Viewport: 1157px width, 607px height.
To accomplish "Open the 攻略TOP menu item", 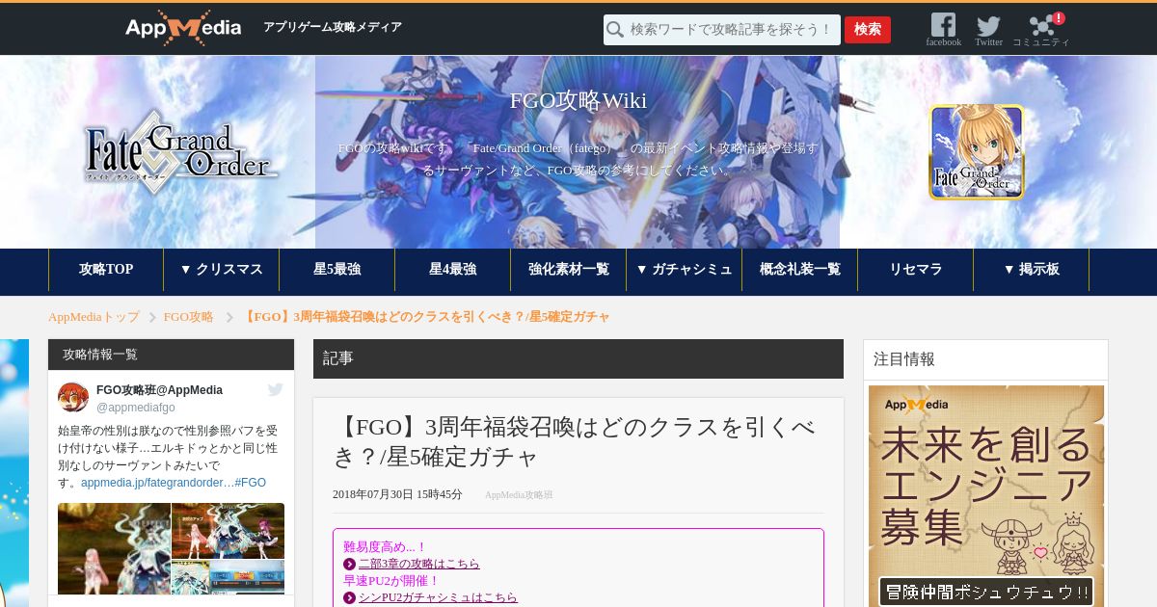I will 106,270.
